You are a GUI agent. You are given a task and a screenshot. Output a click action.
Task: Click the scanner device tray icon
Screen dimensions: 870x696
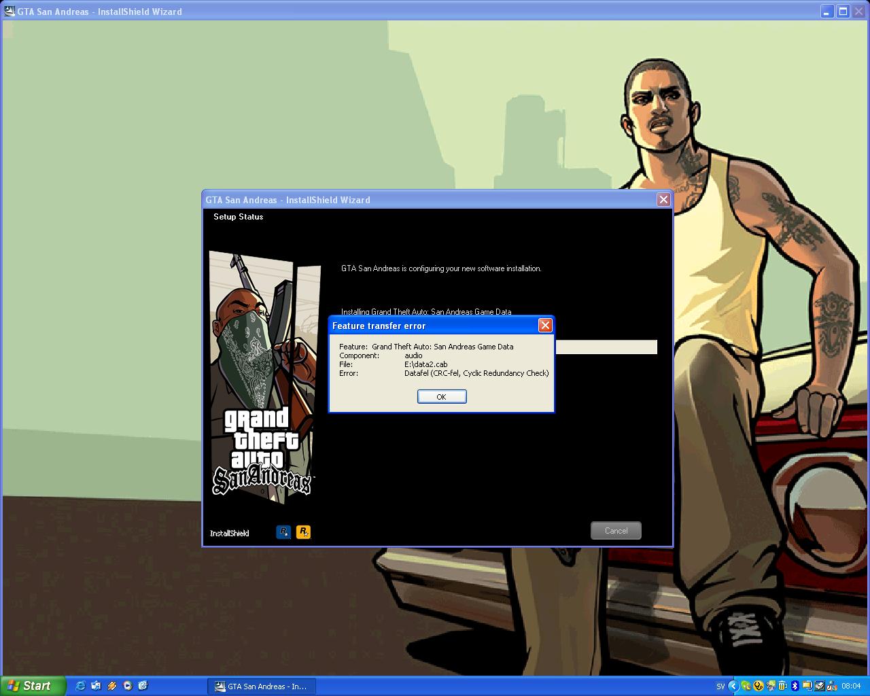820,686
